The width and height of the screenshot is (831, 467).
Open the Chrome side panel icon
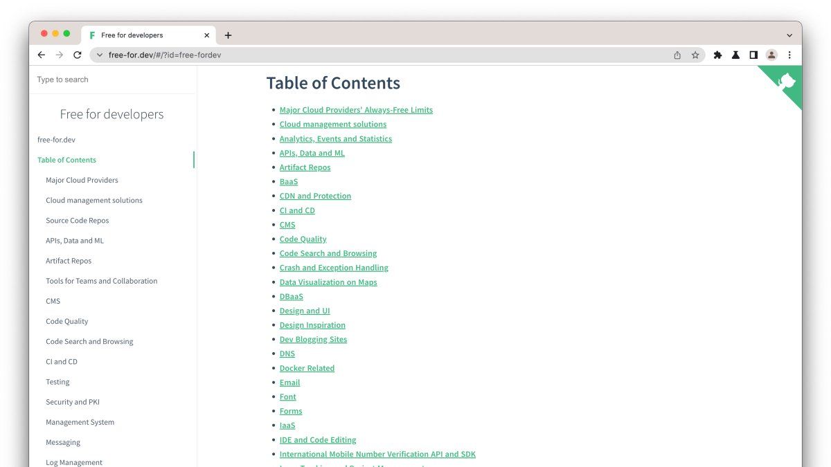[753, 55]
